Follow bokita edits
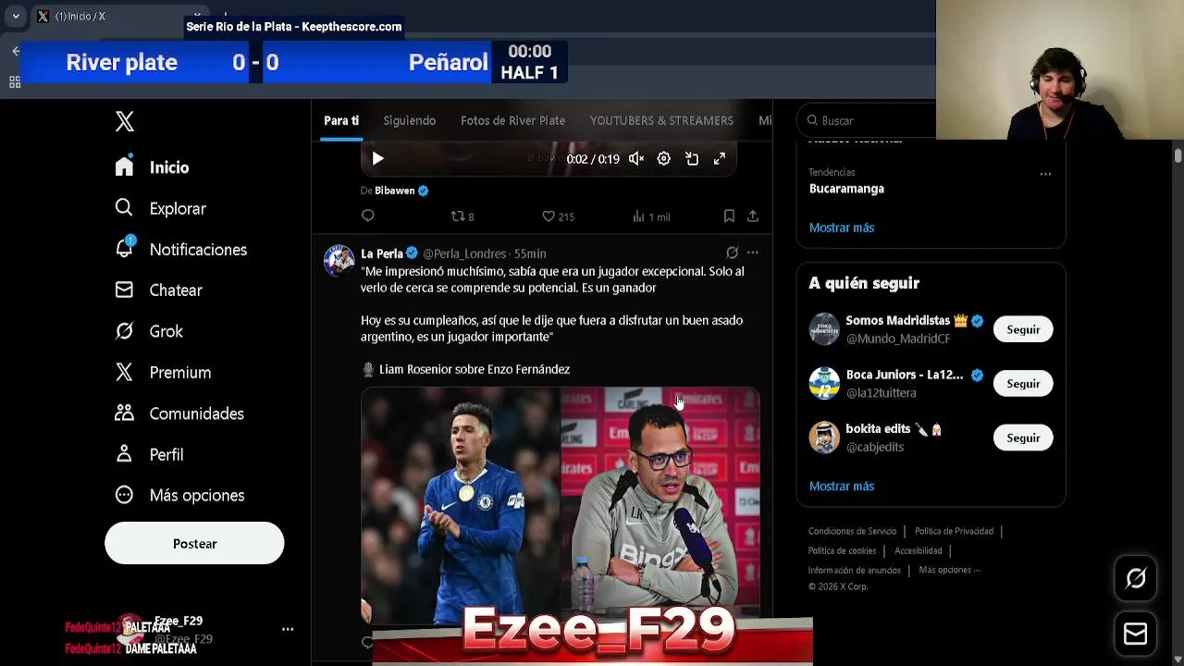Viewport: 1184px width, 666px height. click(1023, 438)
